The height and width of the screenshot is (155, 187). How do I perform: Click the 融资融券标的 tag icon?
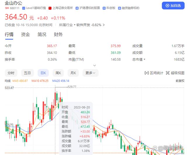tap(120, 8)
